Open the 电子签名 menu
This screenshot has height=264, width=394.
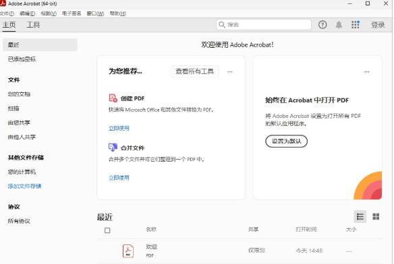tap(72, 13)
